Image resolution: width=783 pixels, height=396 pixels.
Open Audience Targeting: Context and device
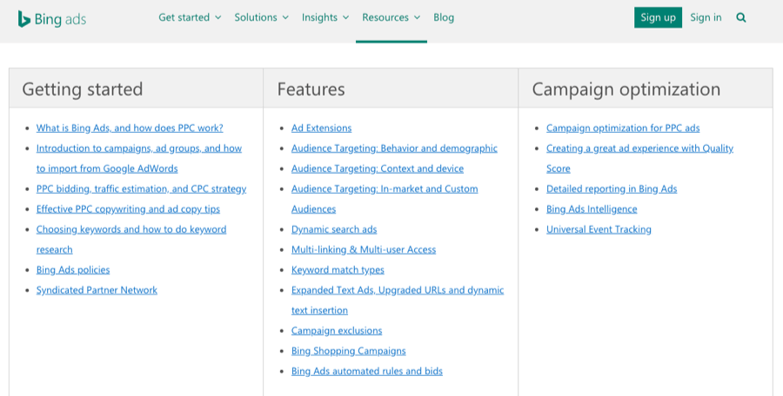pos(377,168)
